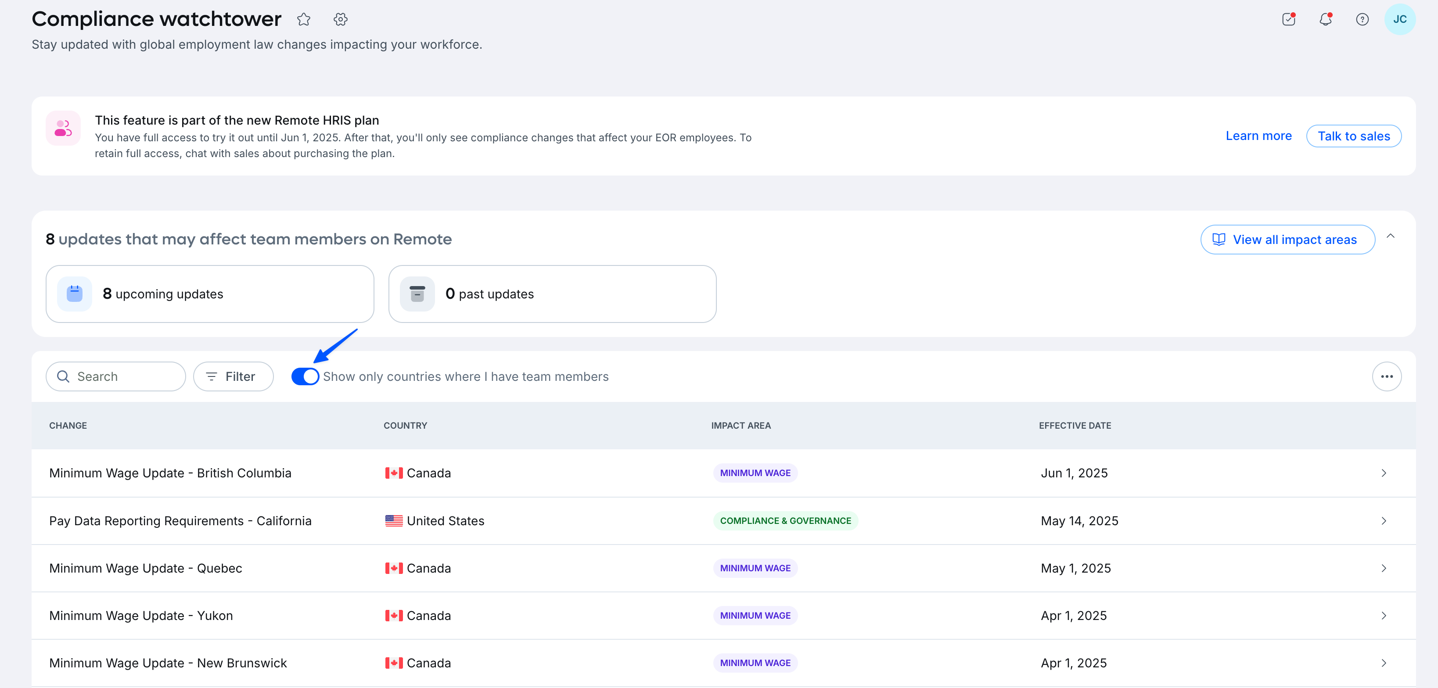Viewport: 1438px width, 688px height.
Task: Click the upcoming updates calendar icon
Action: (75, 294)
